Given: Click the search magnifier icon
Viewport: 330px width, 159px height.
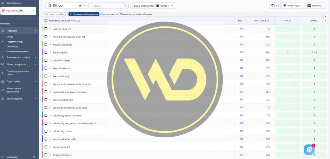Looking at the screenshot, I should point(125,6).
